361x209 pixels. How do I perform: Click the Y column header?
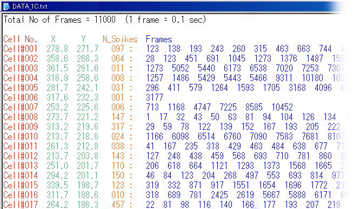[83, 39]
